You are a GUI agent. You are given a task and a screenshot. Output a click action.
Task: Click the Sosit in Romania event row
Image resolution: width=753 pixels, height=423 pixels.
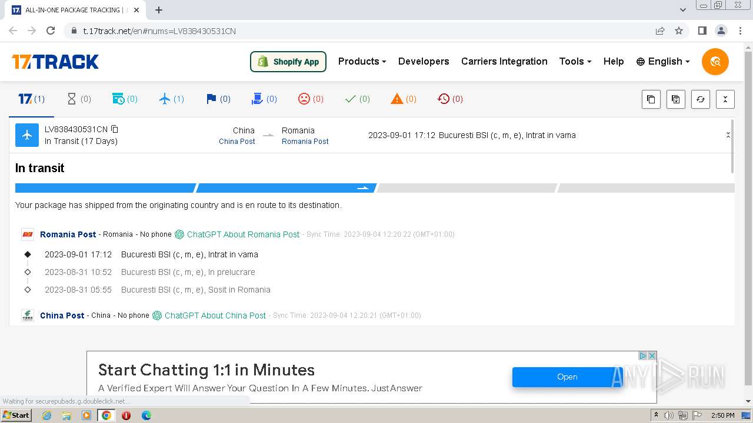coord(158,290)
